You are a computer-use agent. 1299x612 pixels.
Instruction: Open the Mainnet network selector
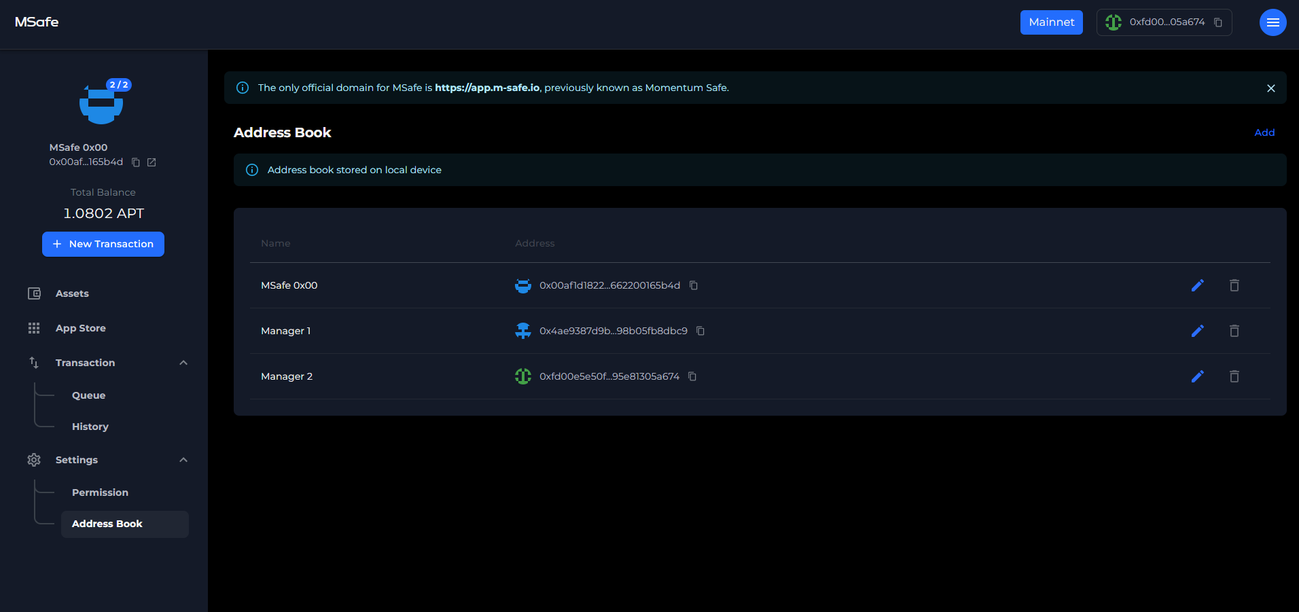pos(1051,22)
